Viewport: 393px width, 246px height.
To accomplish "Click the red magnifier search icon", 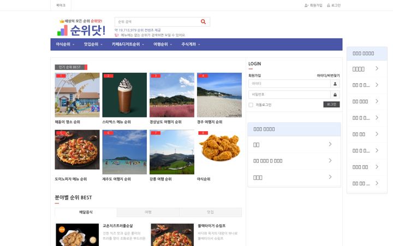I will click(203, 22).
